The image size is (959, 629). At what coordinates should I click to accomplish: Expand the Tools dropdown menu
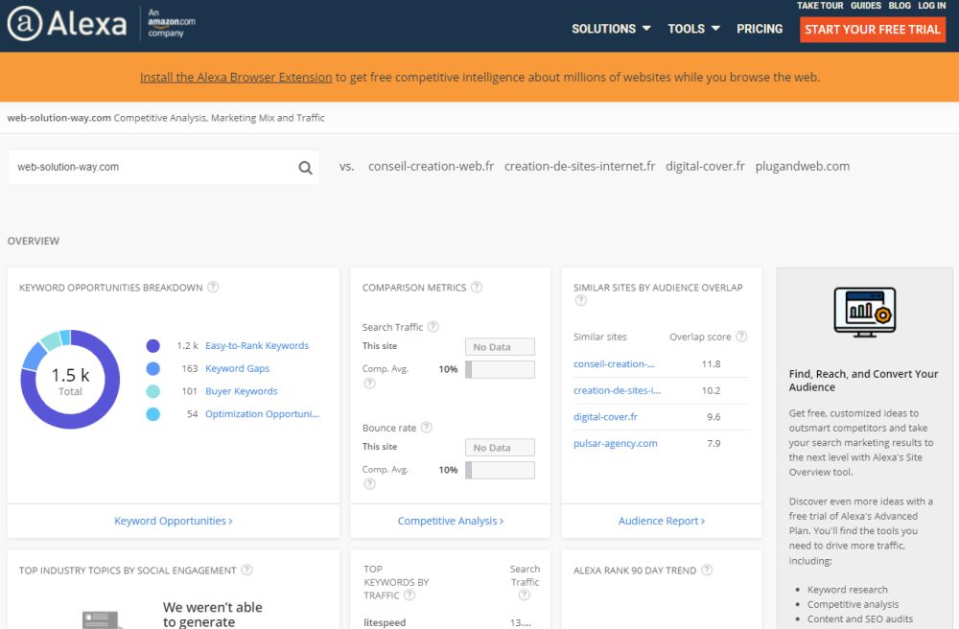click(x=693, y=29)
